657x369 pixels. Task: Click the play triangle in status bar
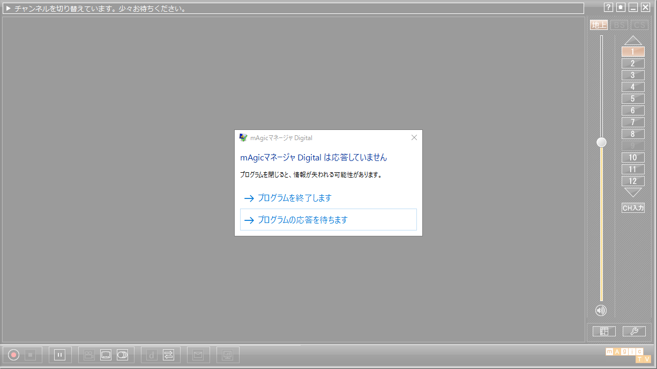click(x=8, y=9)
